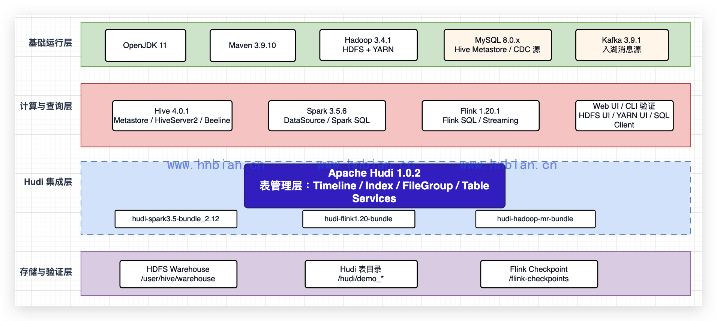Click the Flink Checkpoint /flink-checkpoints box
Viewport: 717px width, 321px height.
pyautogui.click(x=539, y=274)
